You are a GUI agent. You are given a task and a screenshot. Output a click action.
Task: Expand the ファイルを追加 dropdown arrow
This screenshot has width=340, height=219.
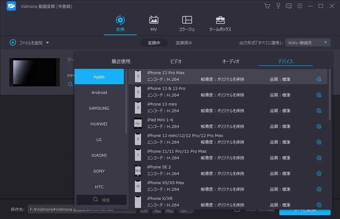click(47, 43)
